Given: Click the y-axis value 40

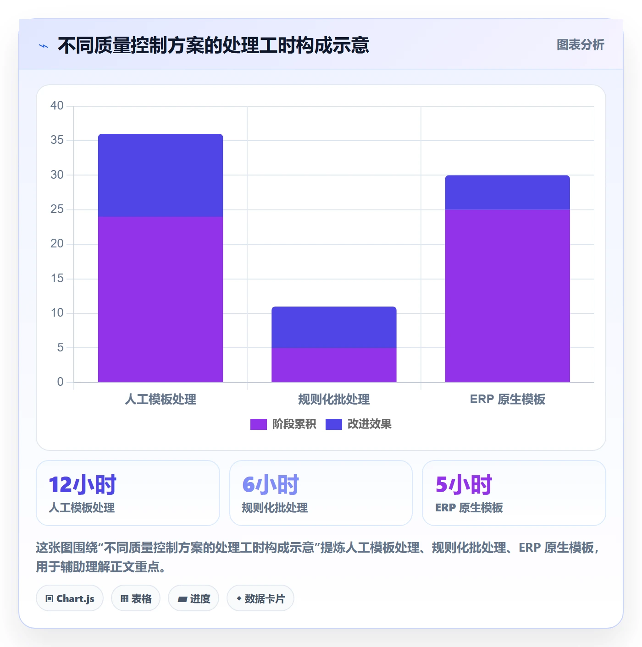Looking at the screenshot, I should point(57,106).
